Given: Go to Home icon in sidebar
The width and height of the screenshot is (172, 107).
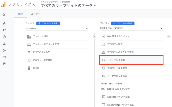Looking at the screenshot, I should pos(4,23).
